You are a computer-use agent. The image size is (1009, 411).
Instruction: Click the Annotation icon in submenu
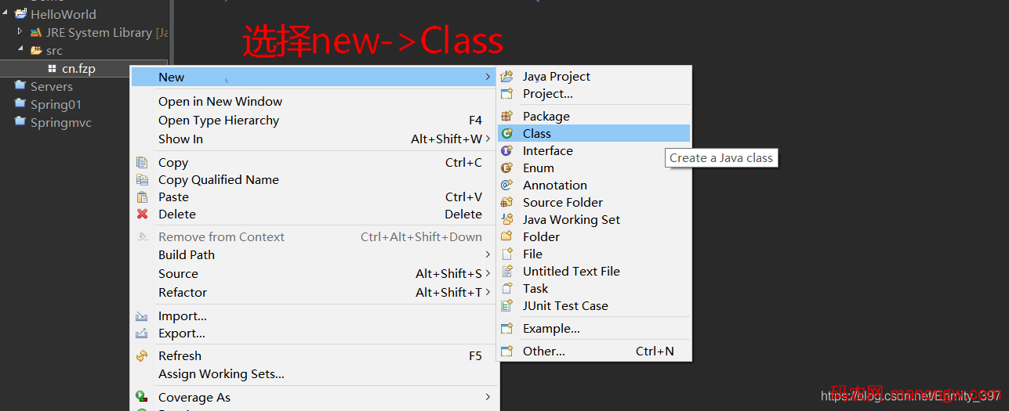(507, 186)
